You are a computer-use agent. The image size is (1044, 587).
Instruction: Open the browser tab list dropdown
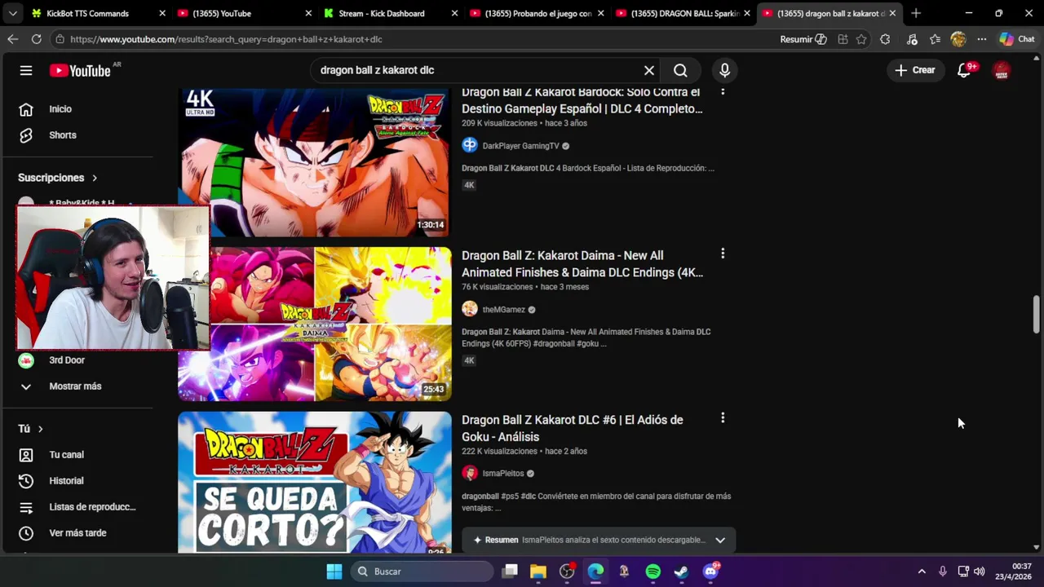(12, 13)
